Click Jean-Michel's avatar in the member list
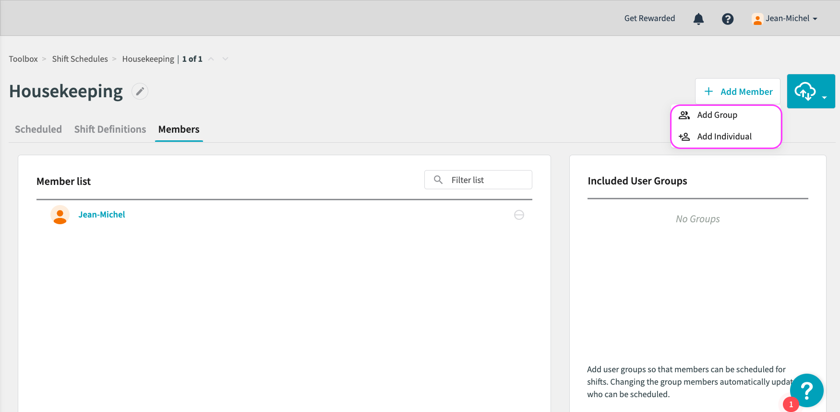This screenshot has height=412, width=840. click(x=60, y=215)
